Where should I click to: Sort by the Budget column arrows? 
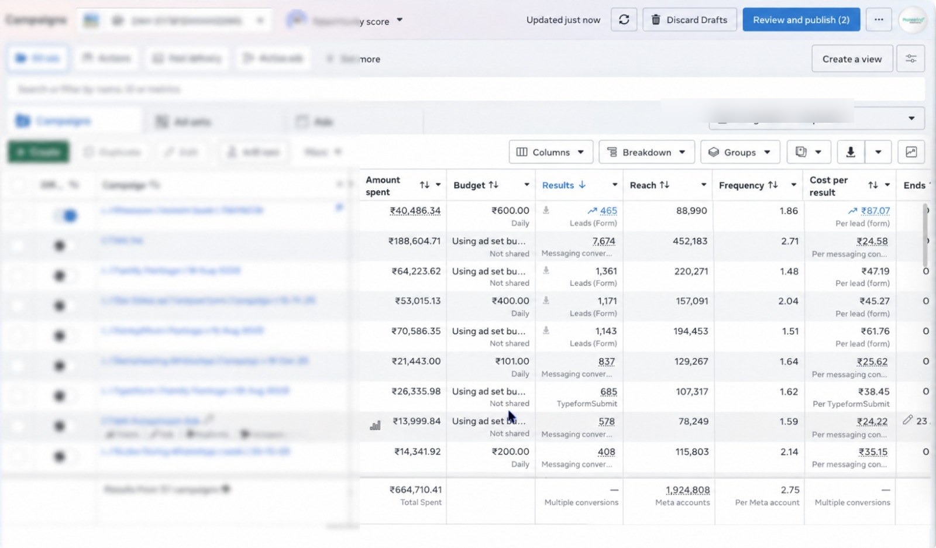494,185
